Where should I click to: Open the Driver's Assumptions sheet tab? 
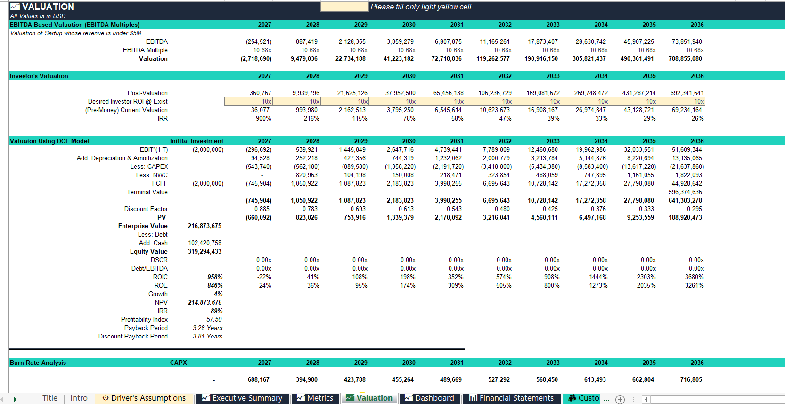tap(144, 398)
